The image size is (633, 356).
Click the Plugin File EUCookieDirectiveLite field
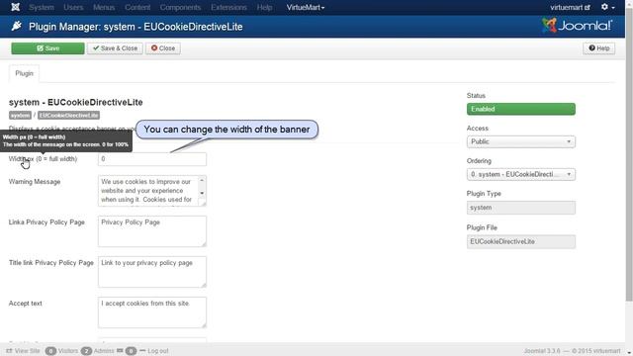coord(521,241)
